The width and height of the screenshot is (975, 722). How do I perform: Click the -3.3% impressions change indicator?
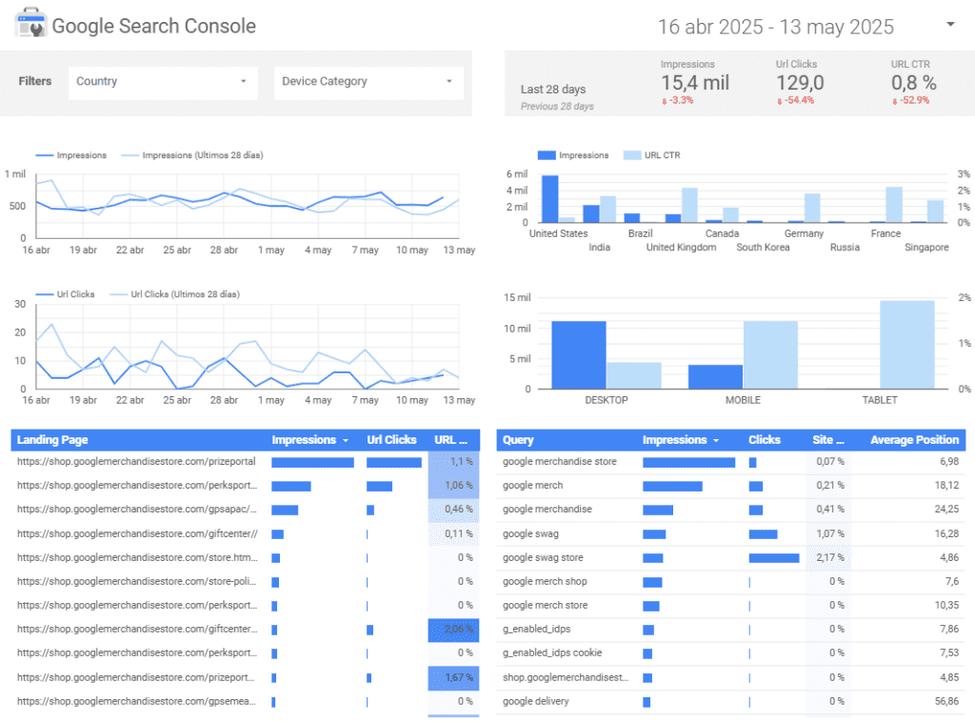(678, 100)
